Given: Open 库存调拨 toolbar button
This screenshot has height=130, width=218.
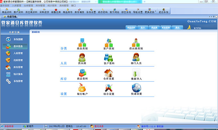Looking at the screenshot, I should [79, 11].
